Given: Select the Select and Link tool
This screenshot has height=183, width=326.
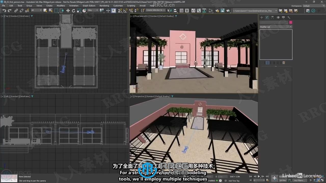Looking at the screenshot, I should pyautogui.click(x=16, y=10).
